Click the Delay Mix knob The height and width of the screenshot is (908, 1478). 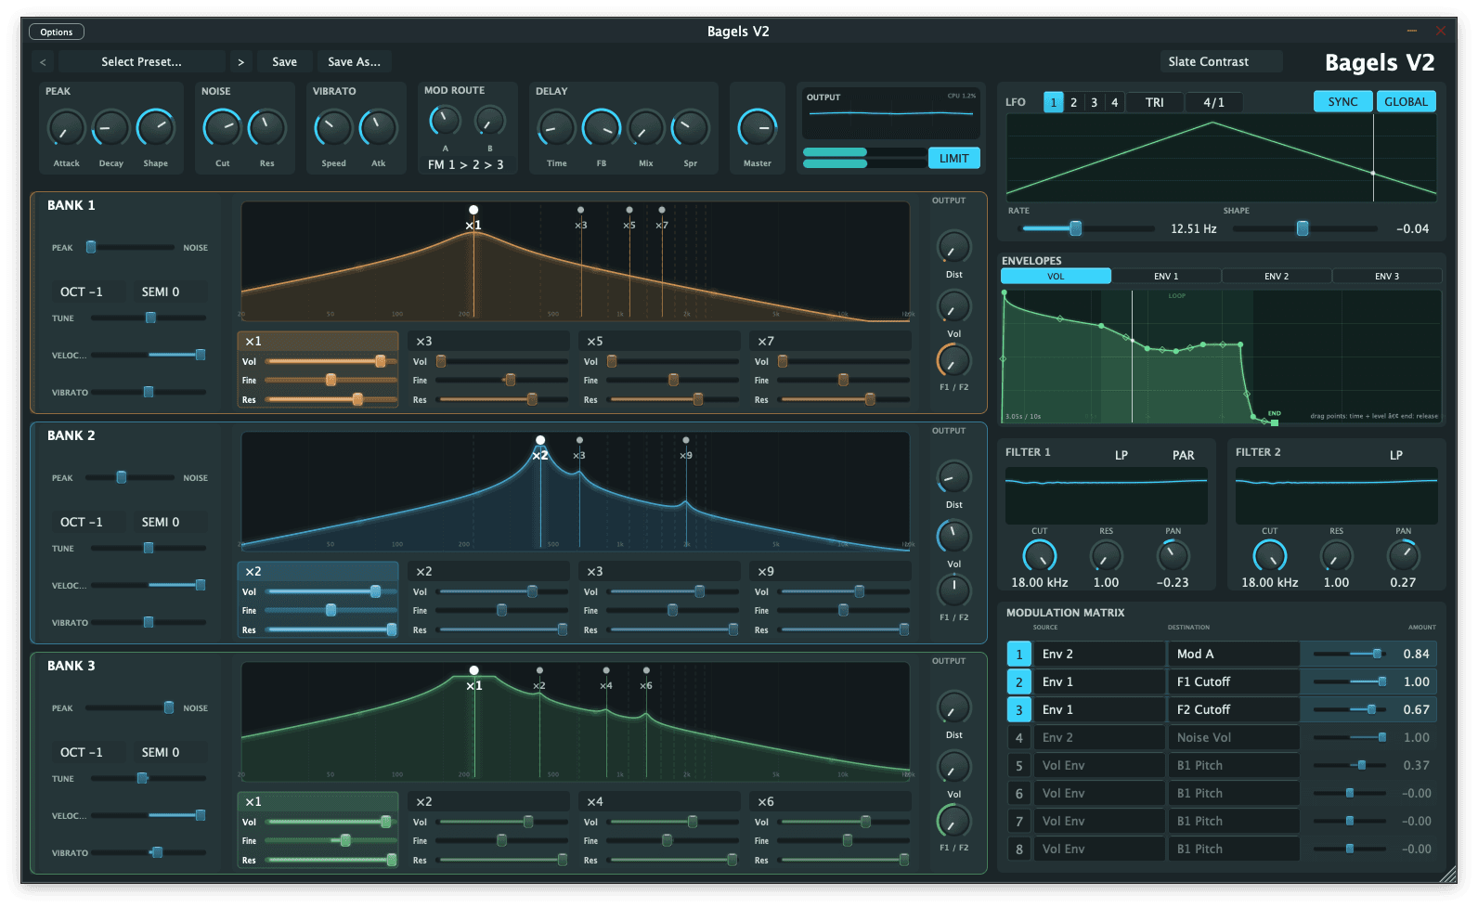point(645,128)
